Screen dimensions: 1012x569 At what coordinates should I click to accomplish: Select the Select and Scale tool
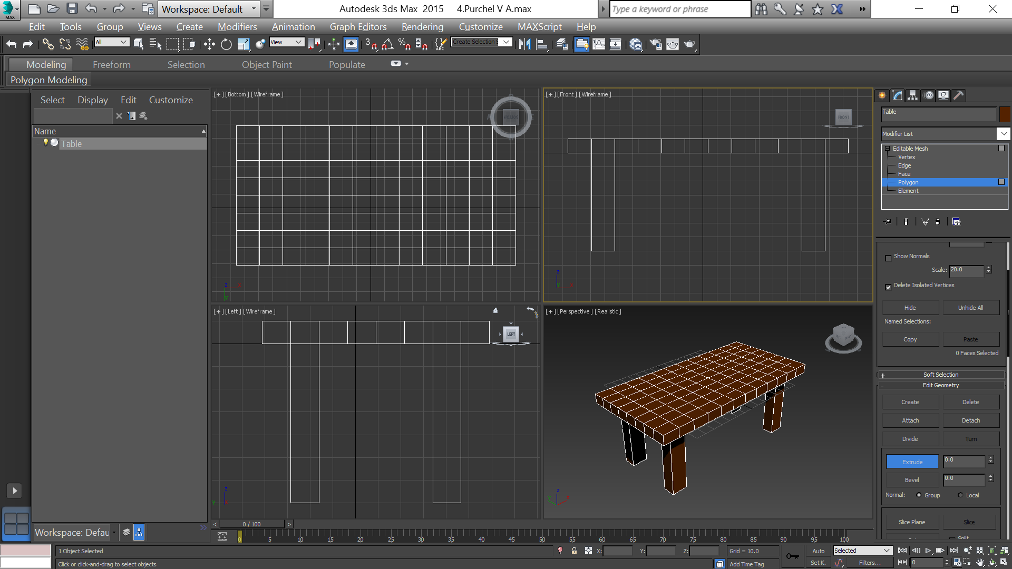click(243, 44)
